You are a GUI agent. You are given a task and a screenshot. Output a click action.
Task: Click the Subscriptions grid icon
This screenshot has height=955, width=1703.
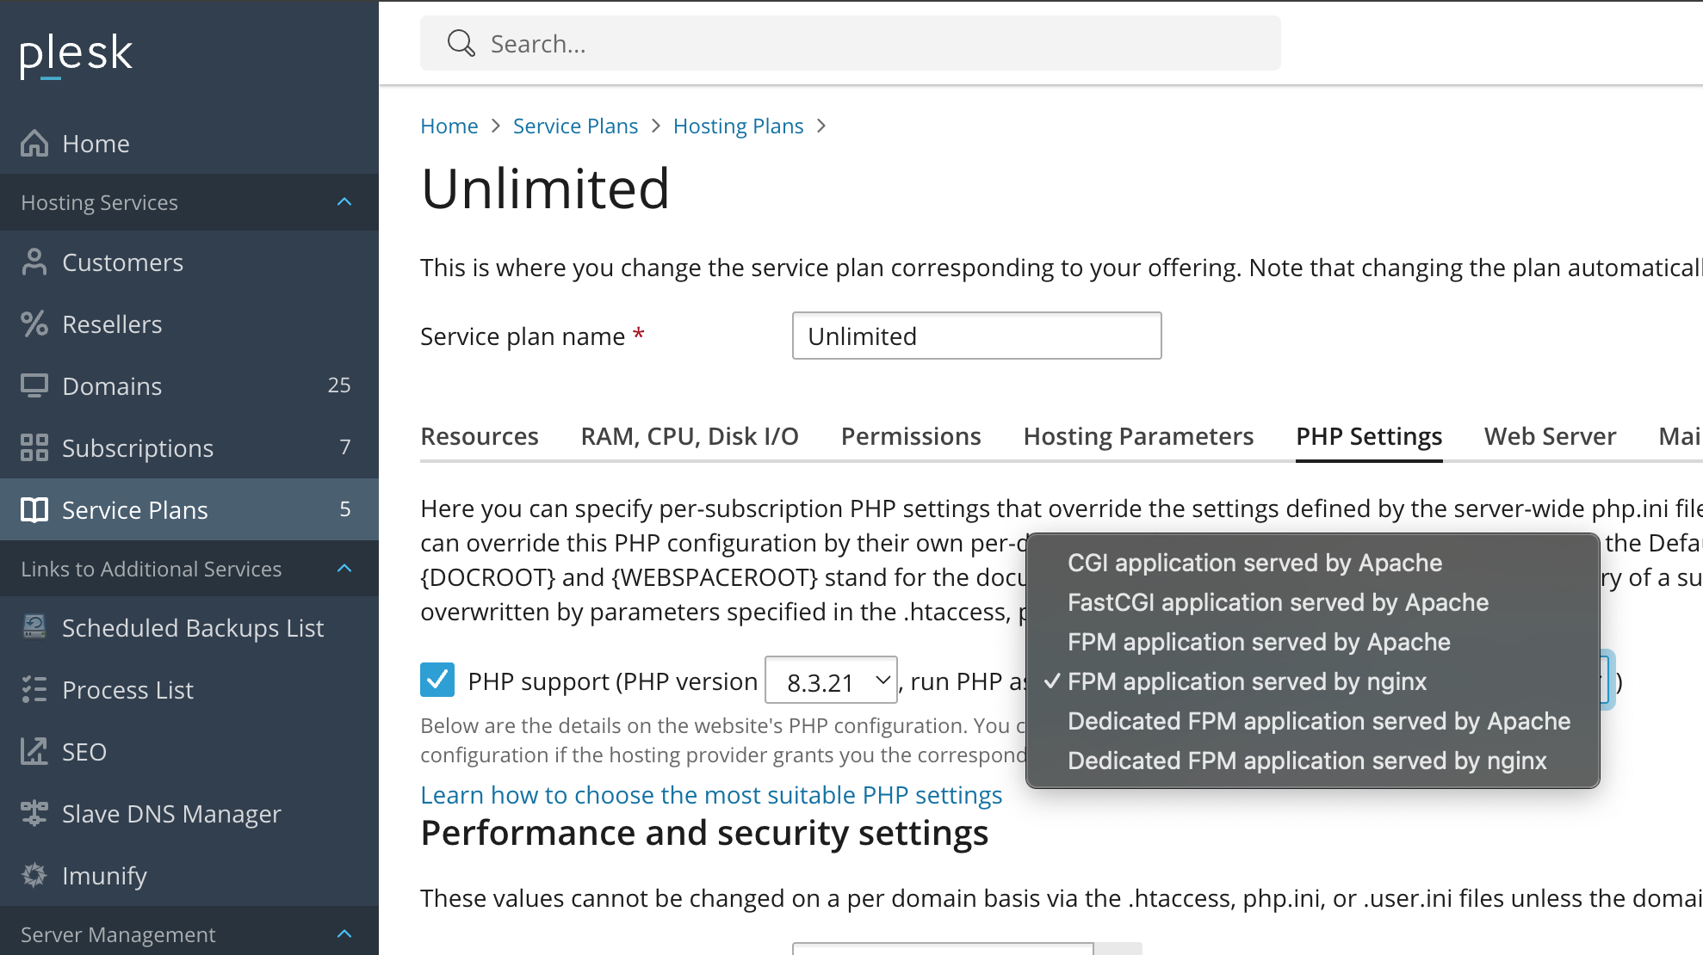pos(34,448)
